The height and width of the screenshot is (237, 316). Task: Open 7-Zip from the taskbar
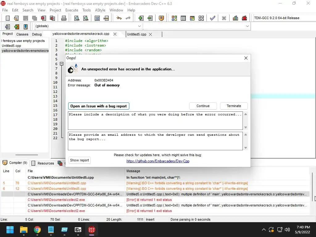pos(78,230)
